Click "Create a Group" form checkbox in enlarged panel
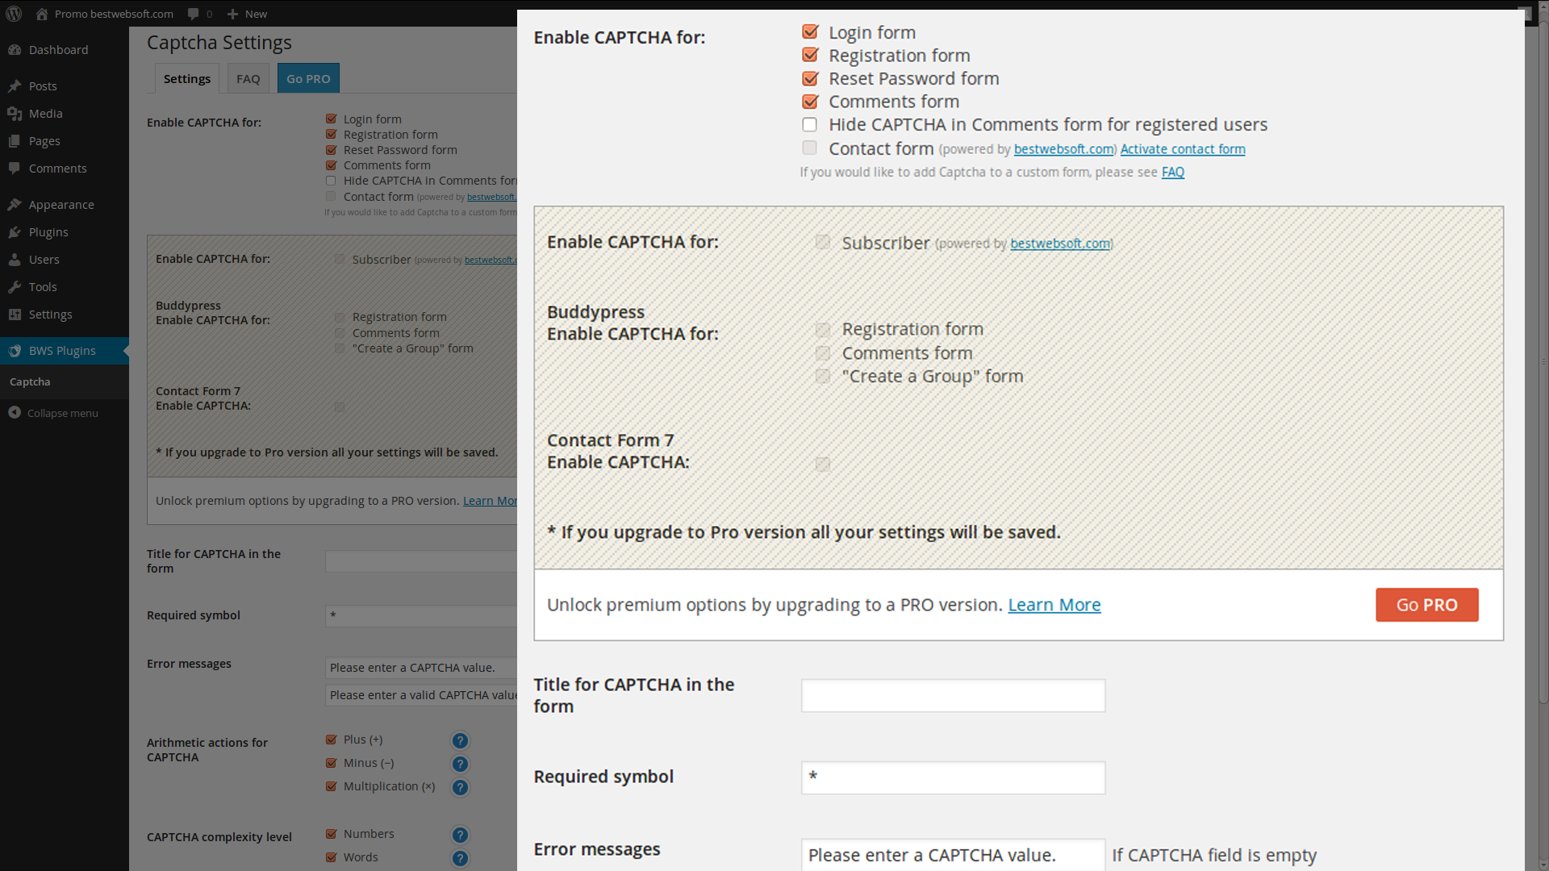 [822, 377]
